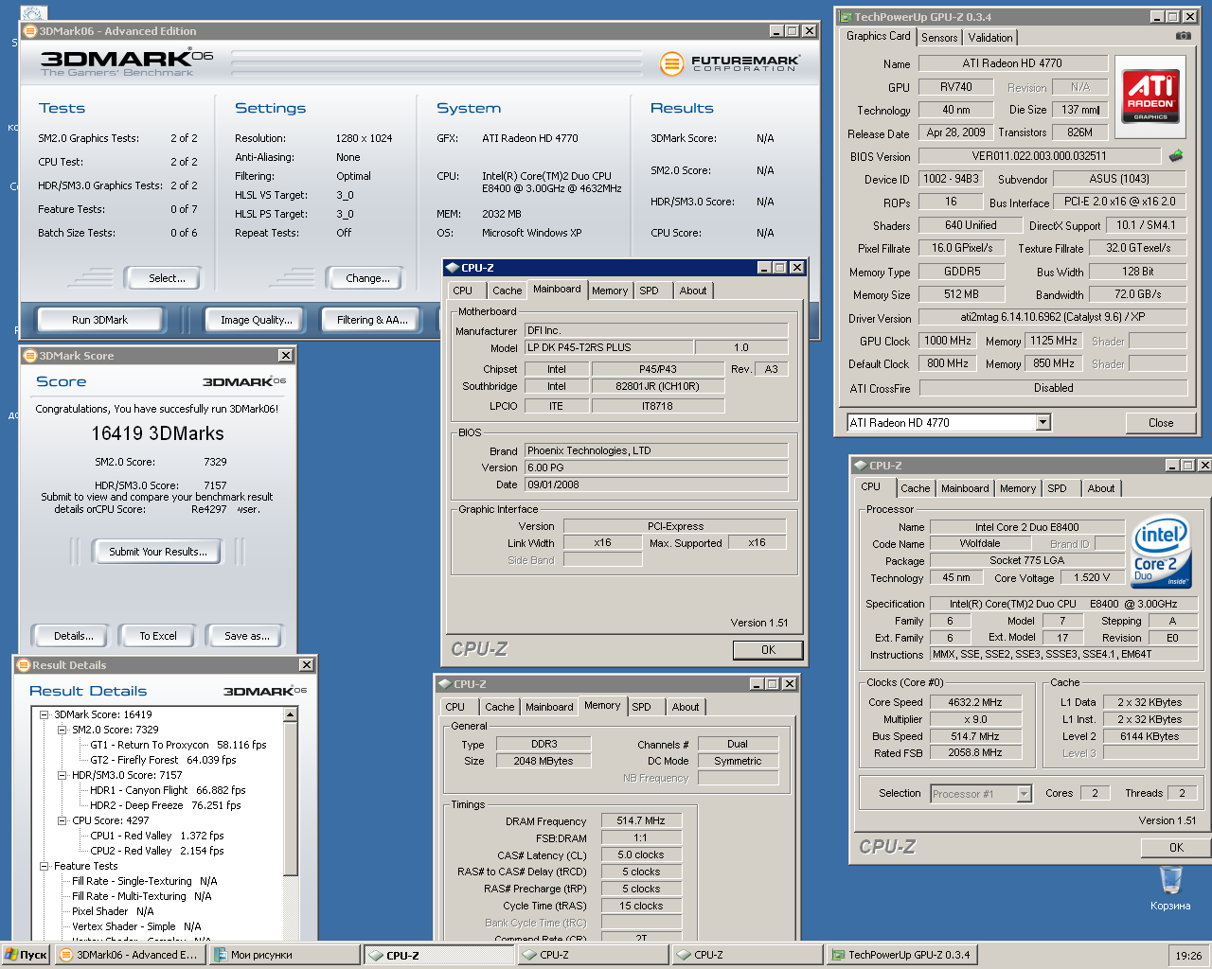Image resolution: width=1212 pixels, height=969 pixels.
Task: Click the Result Details scrollbar up arrow
Action: click(292, 714)
